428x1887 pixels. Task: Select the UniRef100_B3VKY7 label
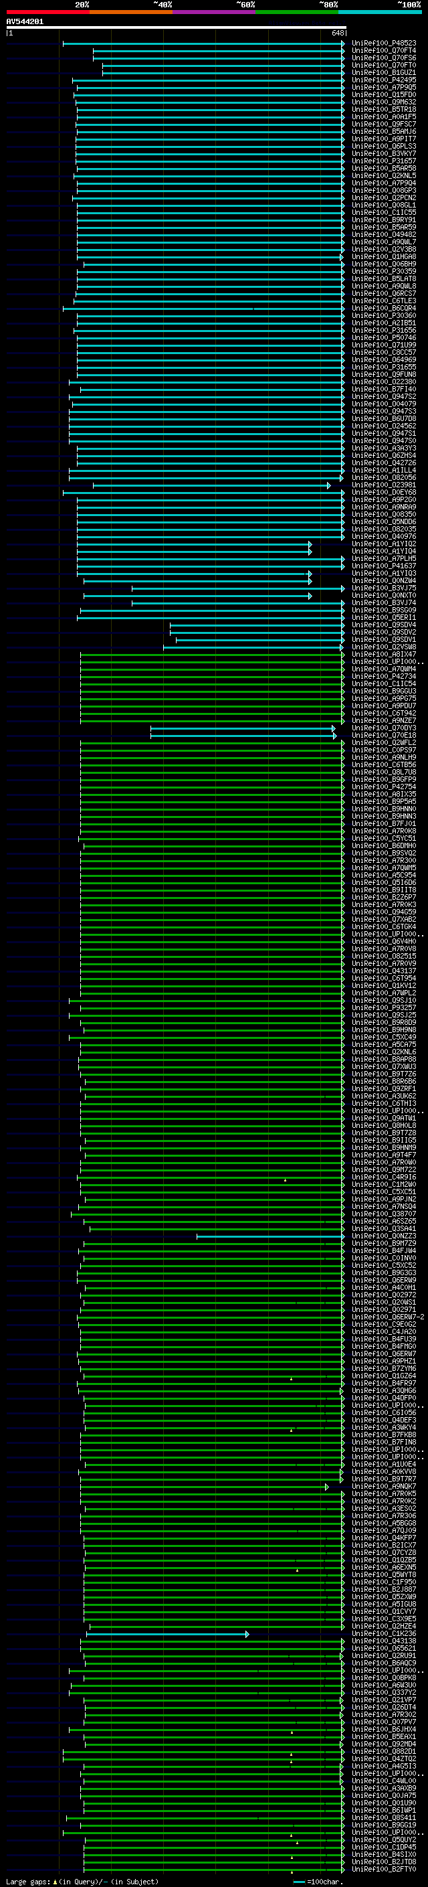(x=384, y=154)
